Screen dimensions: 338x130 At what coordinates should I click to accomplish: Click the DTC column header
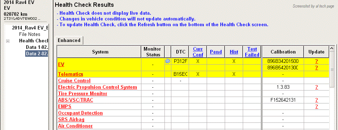(180, 52)
